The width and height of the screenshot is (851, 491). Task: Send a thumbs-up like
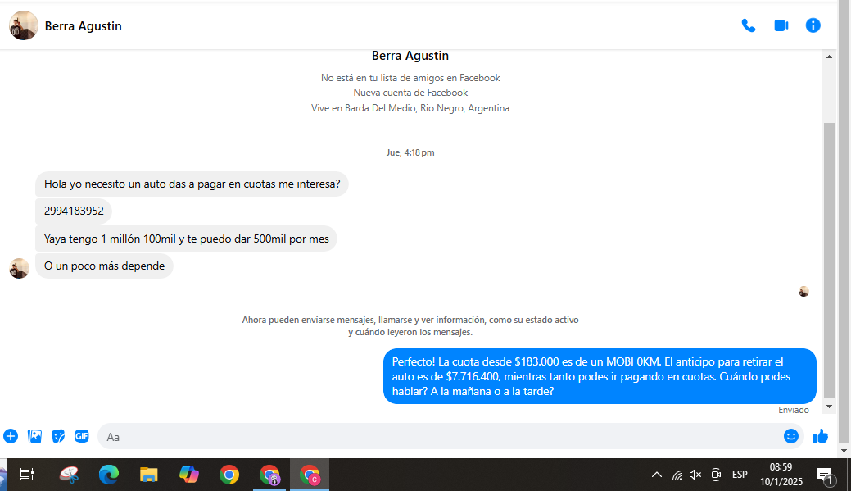click(x=820, y=436)
